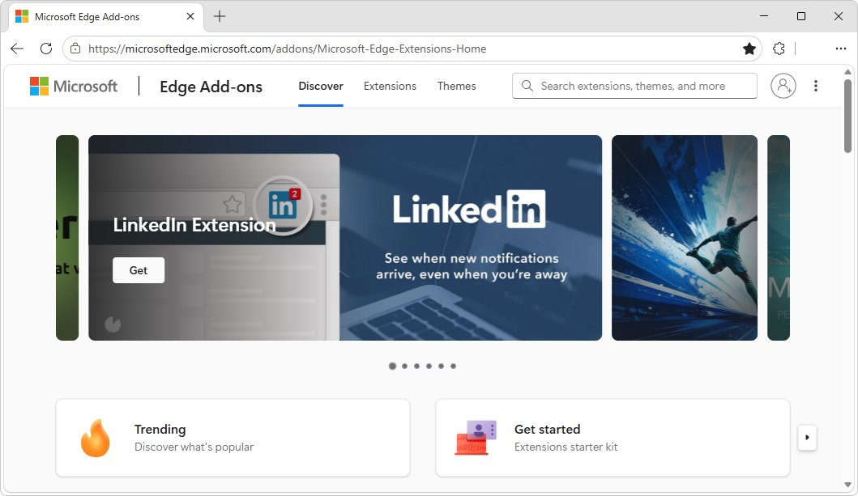Open a new tab with plus button
Screen dimensions: 858x496
coord(220,16)
